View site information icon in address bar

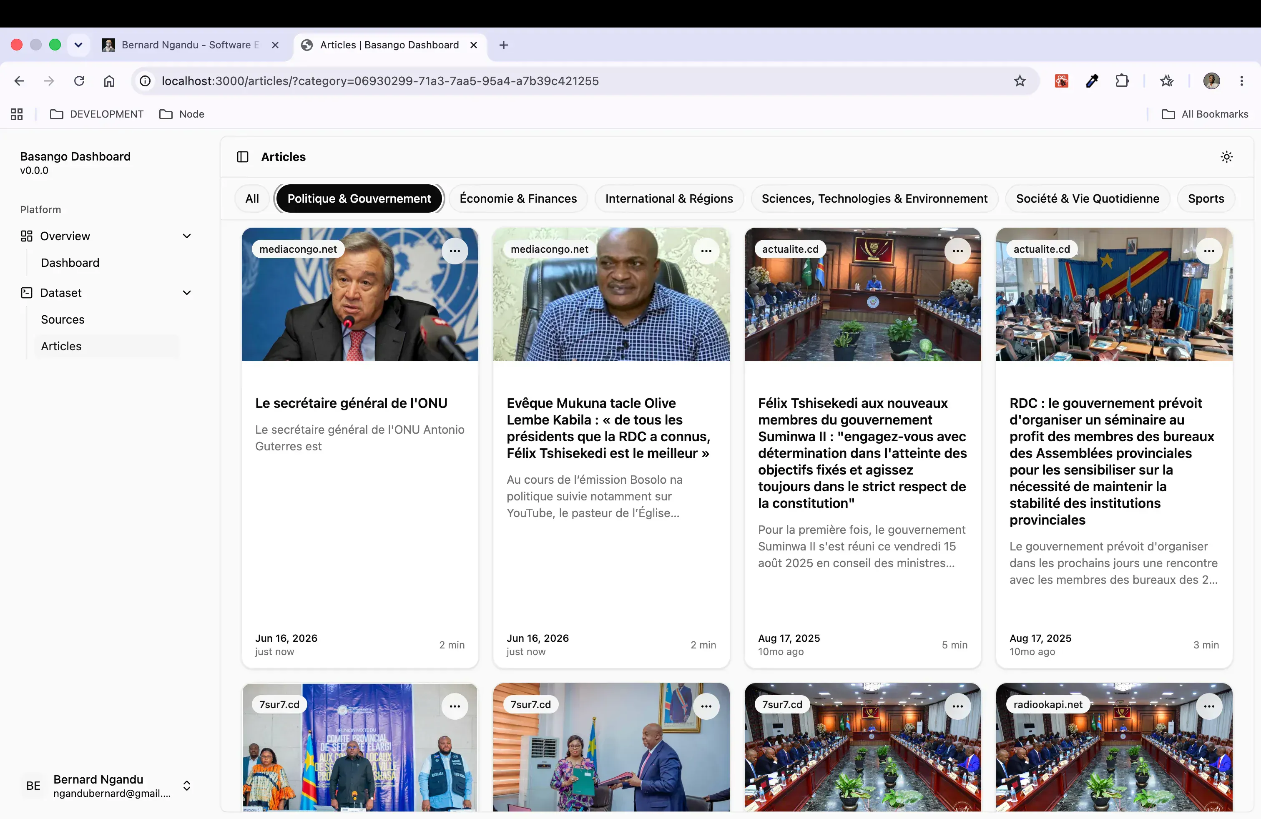145,81
